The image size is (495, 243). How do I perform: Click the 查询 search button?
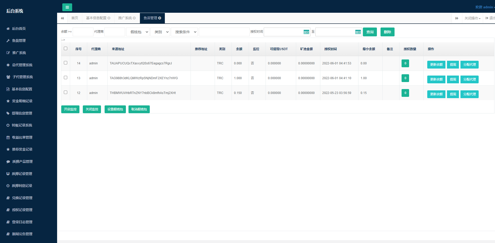click(370, 32)
